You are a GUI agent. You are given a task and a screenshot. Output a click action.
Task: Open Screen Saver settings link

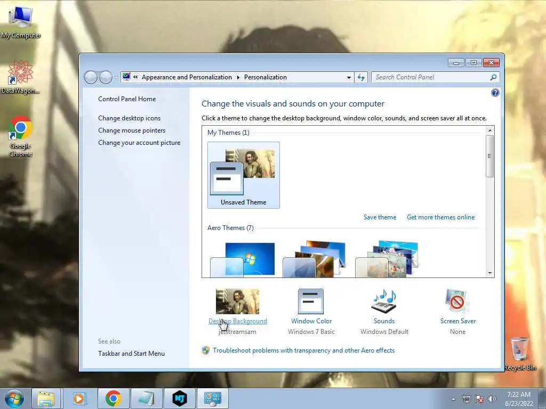pos(457,321)
